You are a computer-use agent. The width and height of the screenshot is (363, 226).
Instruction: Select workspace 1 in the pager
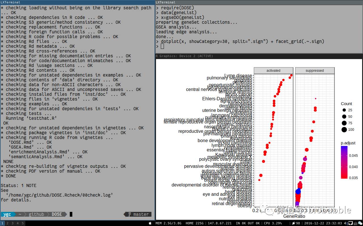[x=3, y=223]
